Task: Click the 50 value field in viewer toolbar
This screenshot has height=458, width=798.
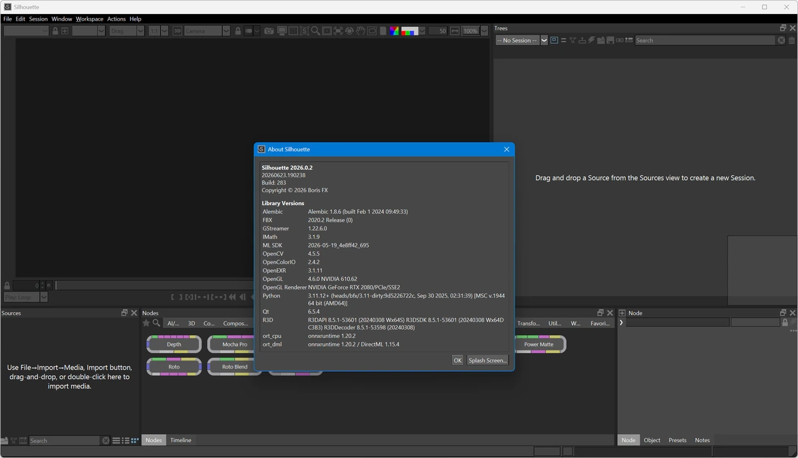Action: pyautogui.click(x=438, y=31)
